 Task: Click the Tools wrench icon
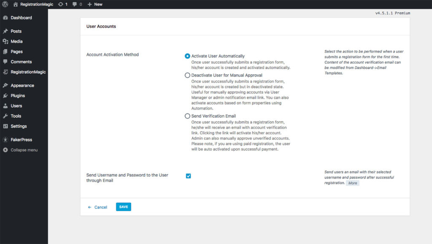5,116
